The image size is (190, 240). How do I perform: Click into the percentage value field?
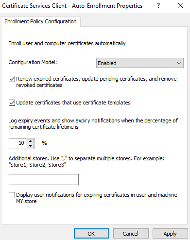17,143
